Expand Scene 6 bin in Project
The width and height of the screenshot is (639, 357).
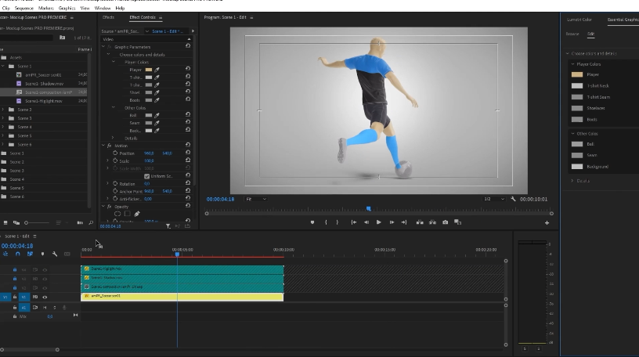3,145
